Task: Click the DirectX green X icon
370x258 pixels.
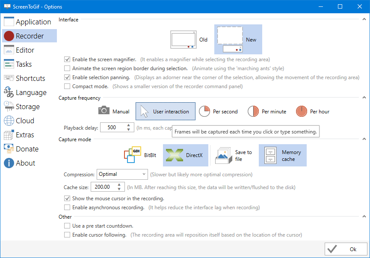Action: tap(175, 155)
